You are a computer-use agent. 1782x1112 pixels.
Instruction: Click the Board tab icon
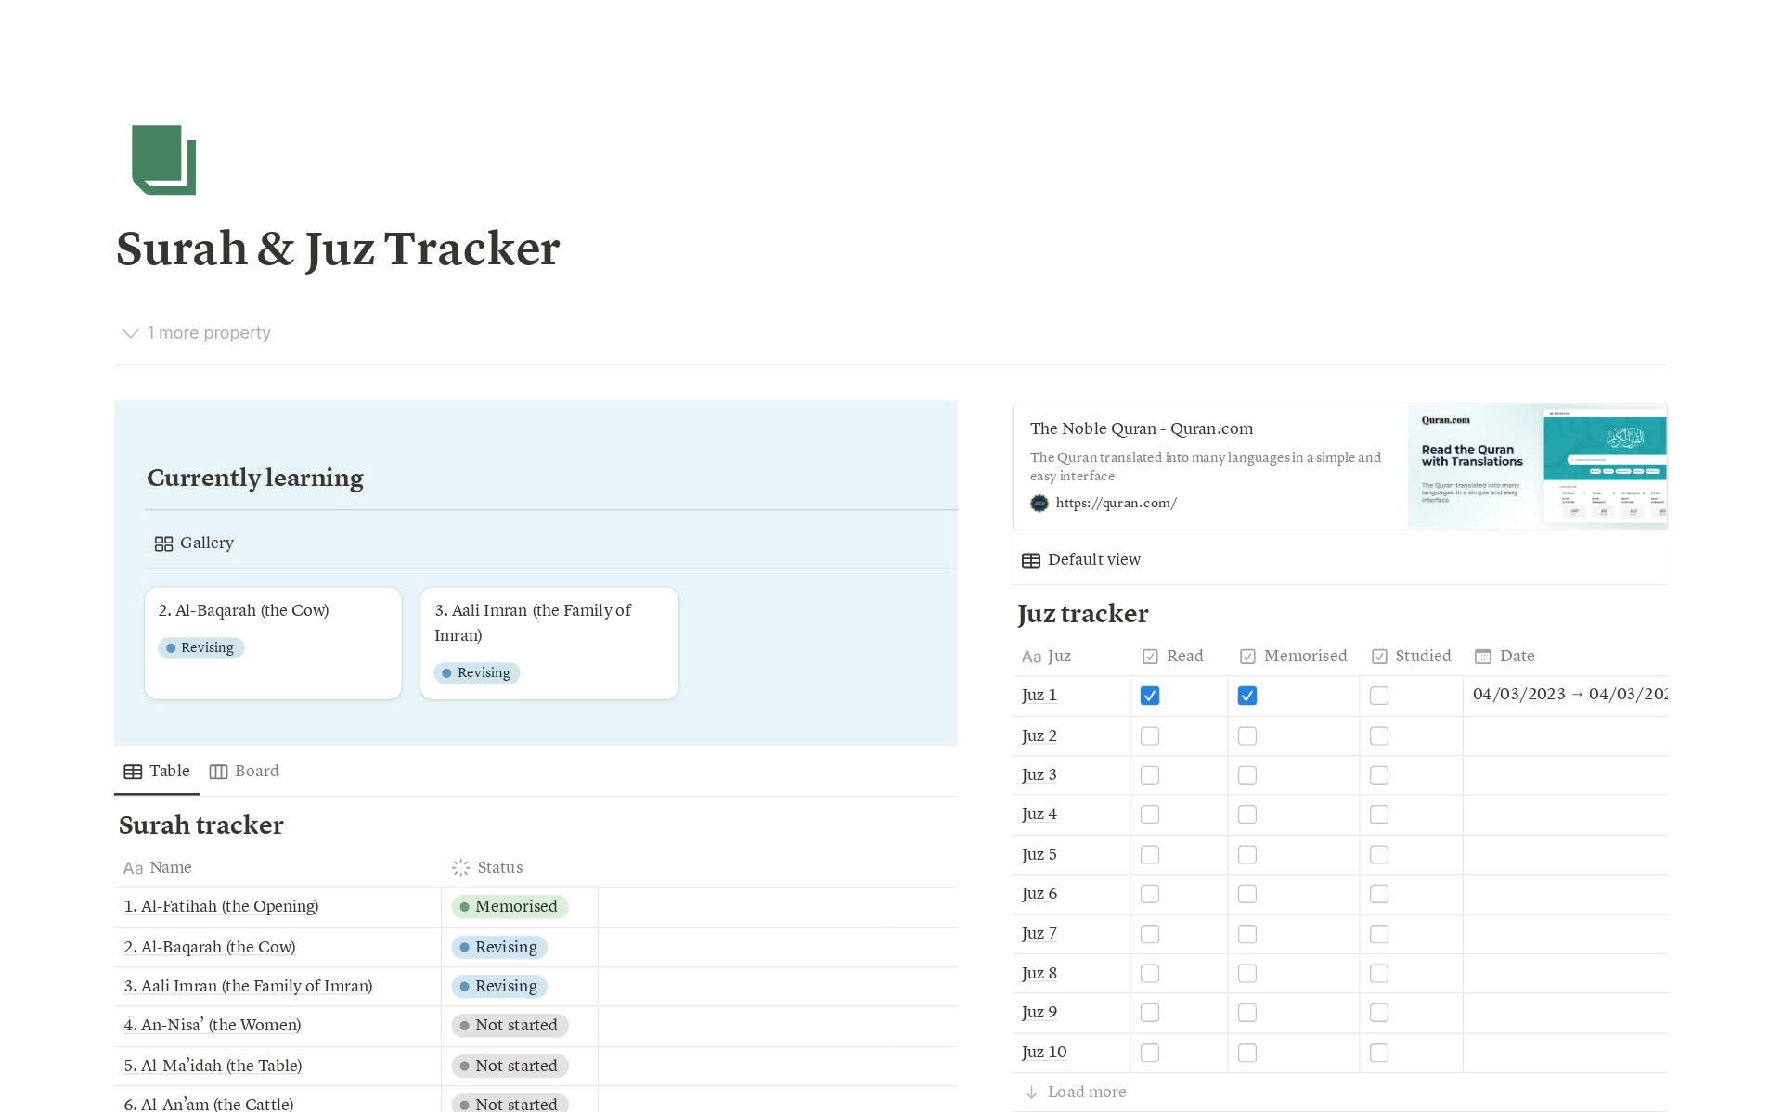[218, 772]
